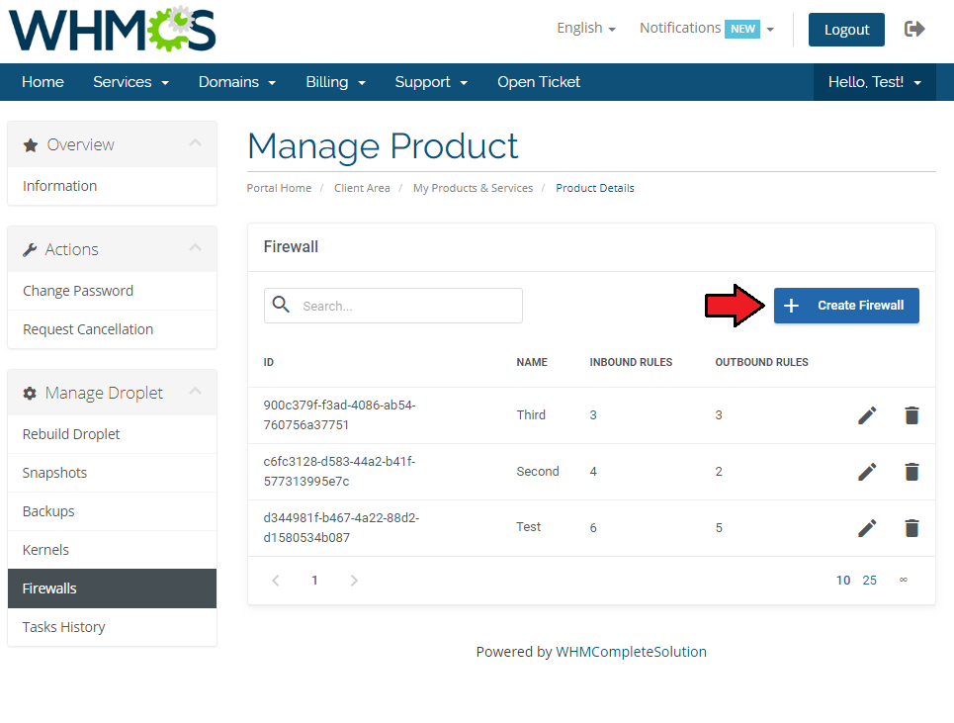
Task: Click the firewall Search input field
Action: pyautogui.click(x=393, y=306)
